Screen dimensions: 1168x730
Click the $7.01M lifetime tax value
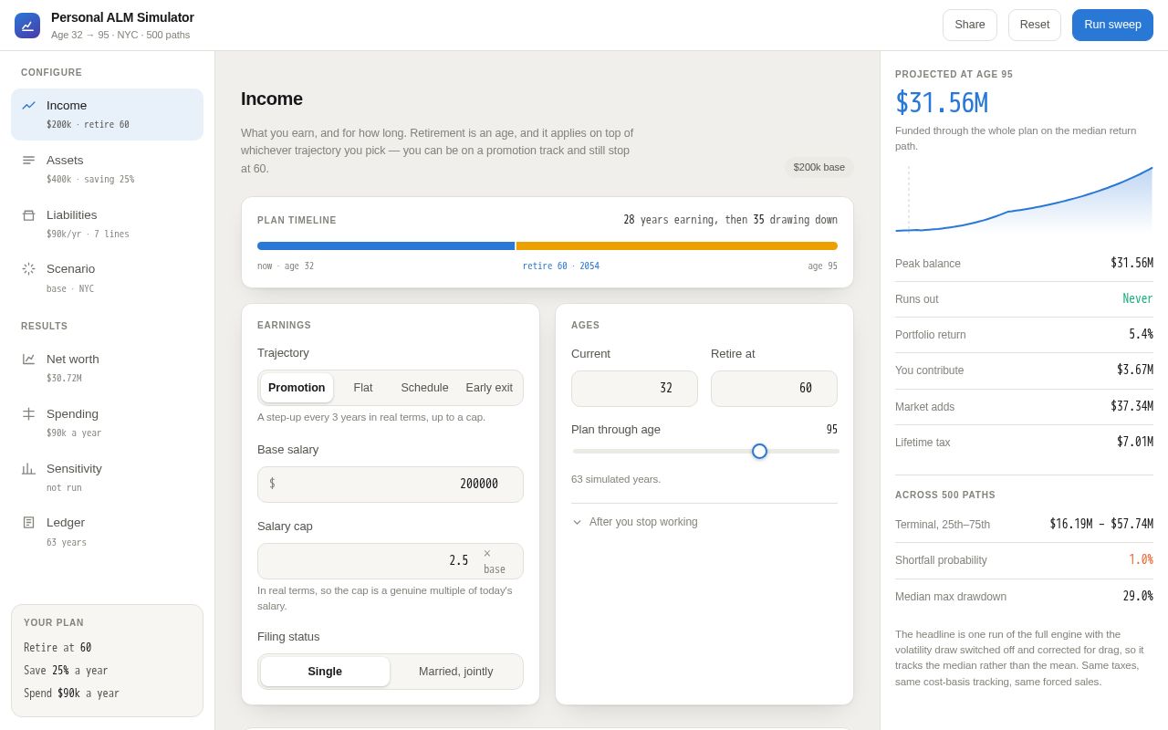1135,443
